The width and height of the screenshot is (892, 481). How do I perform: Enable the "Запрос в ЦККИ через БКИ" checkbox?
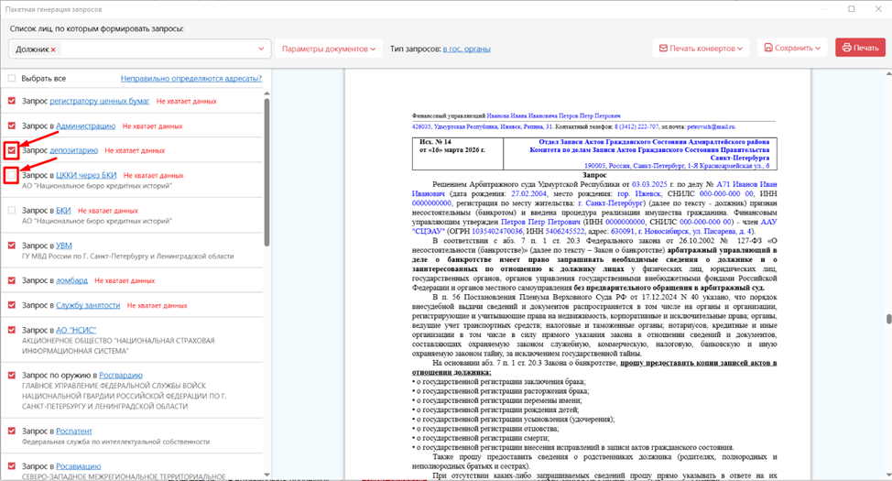coord(12,174)
